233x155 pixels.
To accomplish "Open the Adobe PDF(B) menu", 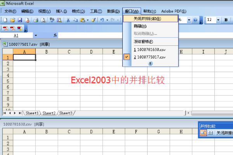I will tap(174, 11).
